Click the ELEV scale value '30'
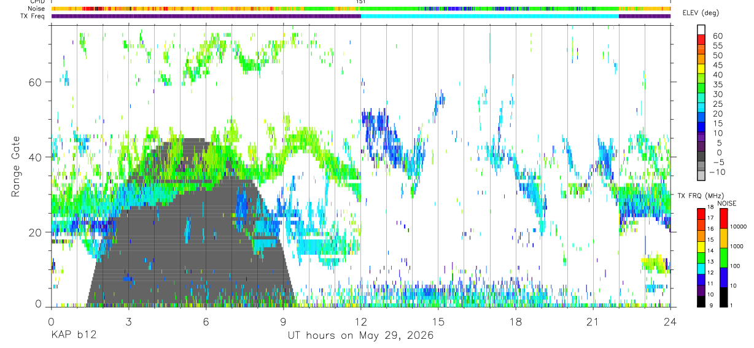The image size is (754, 348). (x=717, y=94)
